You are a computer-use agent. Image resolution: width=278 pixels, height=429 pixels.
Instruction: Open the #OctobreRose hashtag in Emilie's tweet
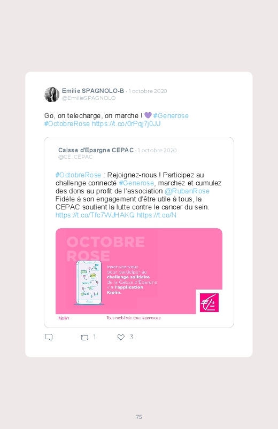coord(67,123)
